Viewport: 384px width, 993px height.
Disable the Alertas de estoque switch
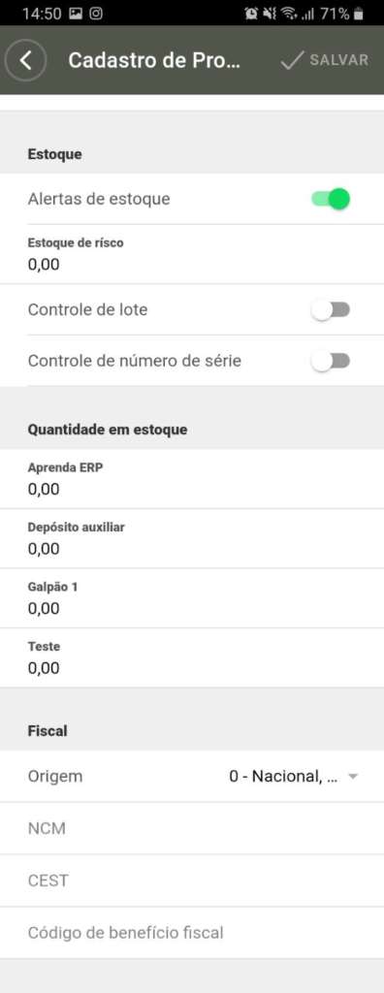point(331,199)
